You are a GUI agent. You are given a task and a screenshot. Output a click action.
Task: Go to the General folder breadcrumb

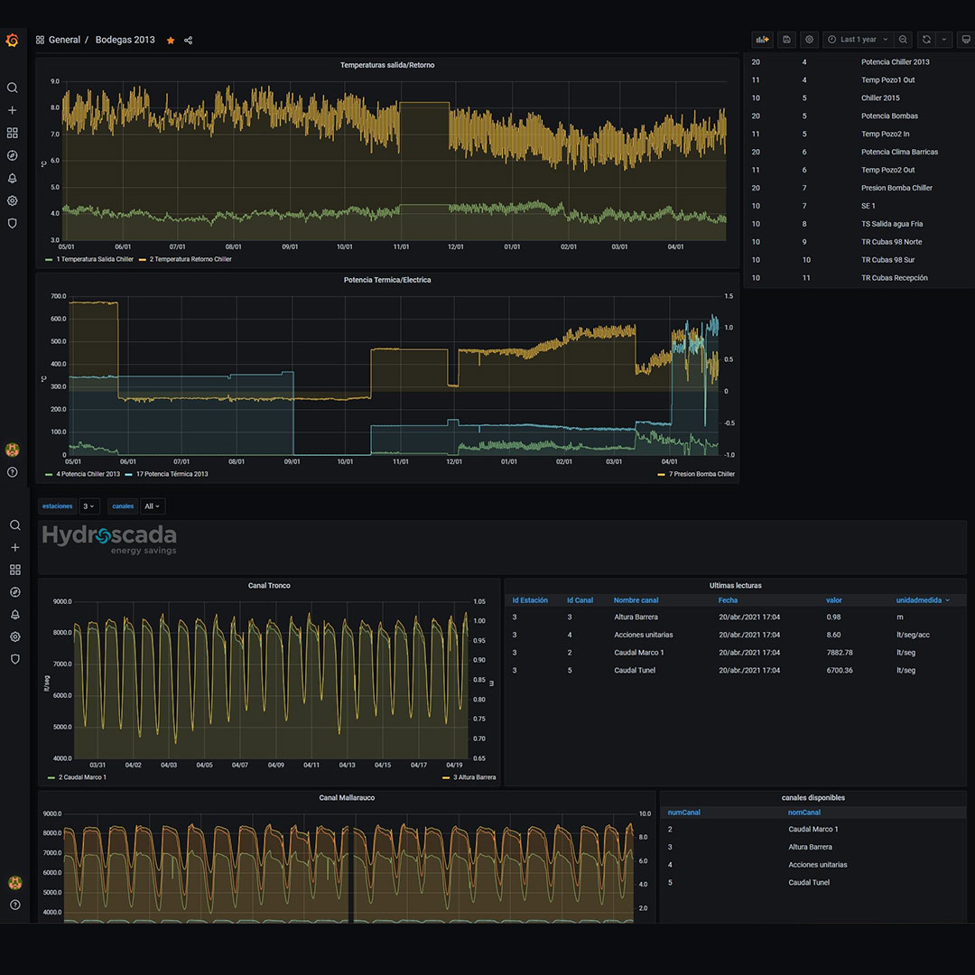[64, 40]
